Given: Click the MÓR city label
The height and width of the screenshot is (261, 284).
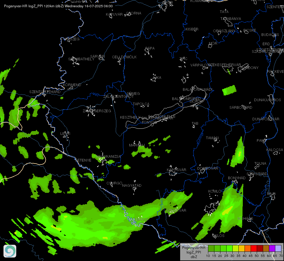Looking at the screenshot, I should [x=213, y=43].
